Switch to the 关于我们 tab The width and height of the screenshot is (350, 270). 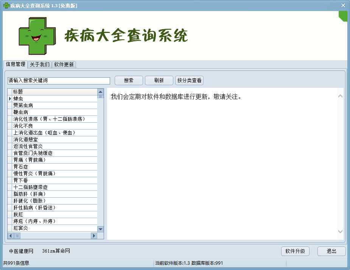point(40,65)
